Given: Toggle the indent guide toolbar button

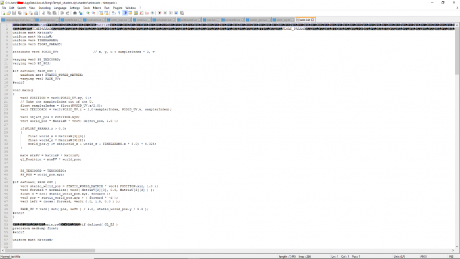Looking at the screenshot, I should (x=125, y=13).
